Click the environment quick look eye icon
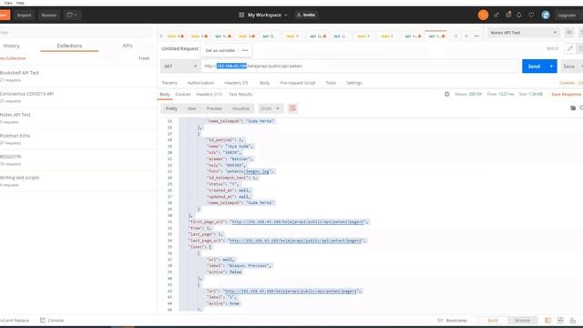Screen dimensions: 583x328 click(x=568, y=33)
